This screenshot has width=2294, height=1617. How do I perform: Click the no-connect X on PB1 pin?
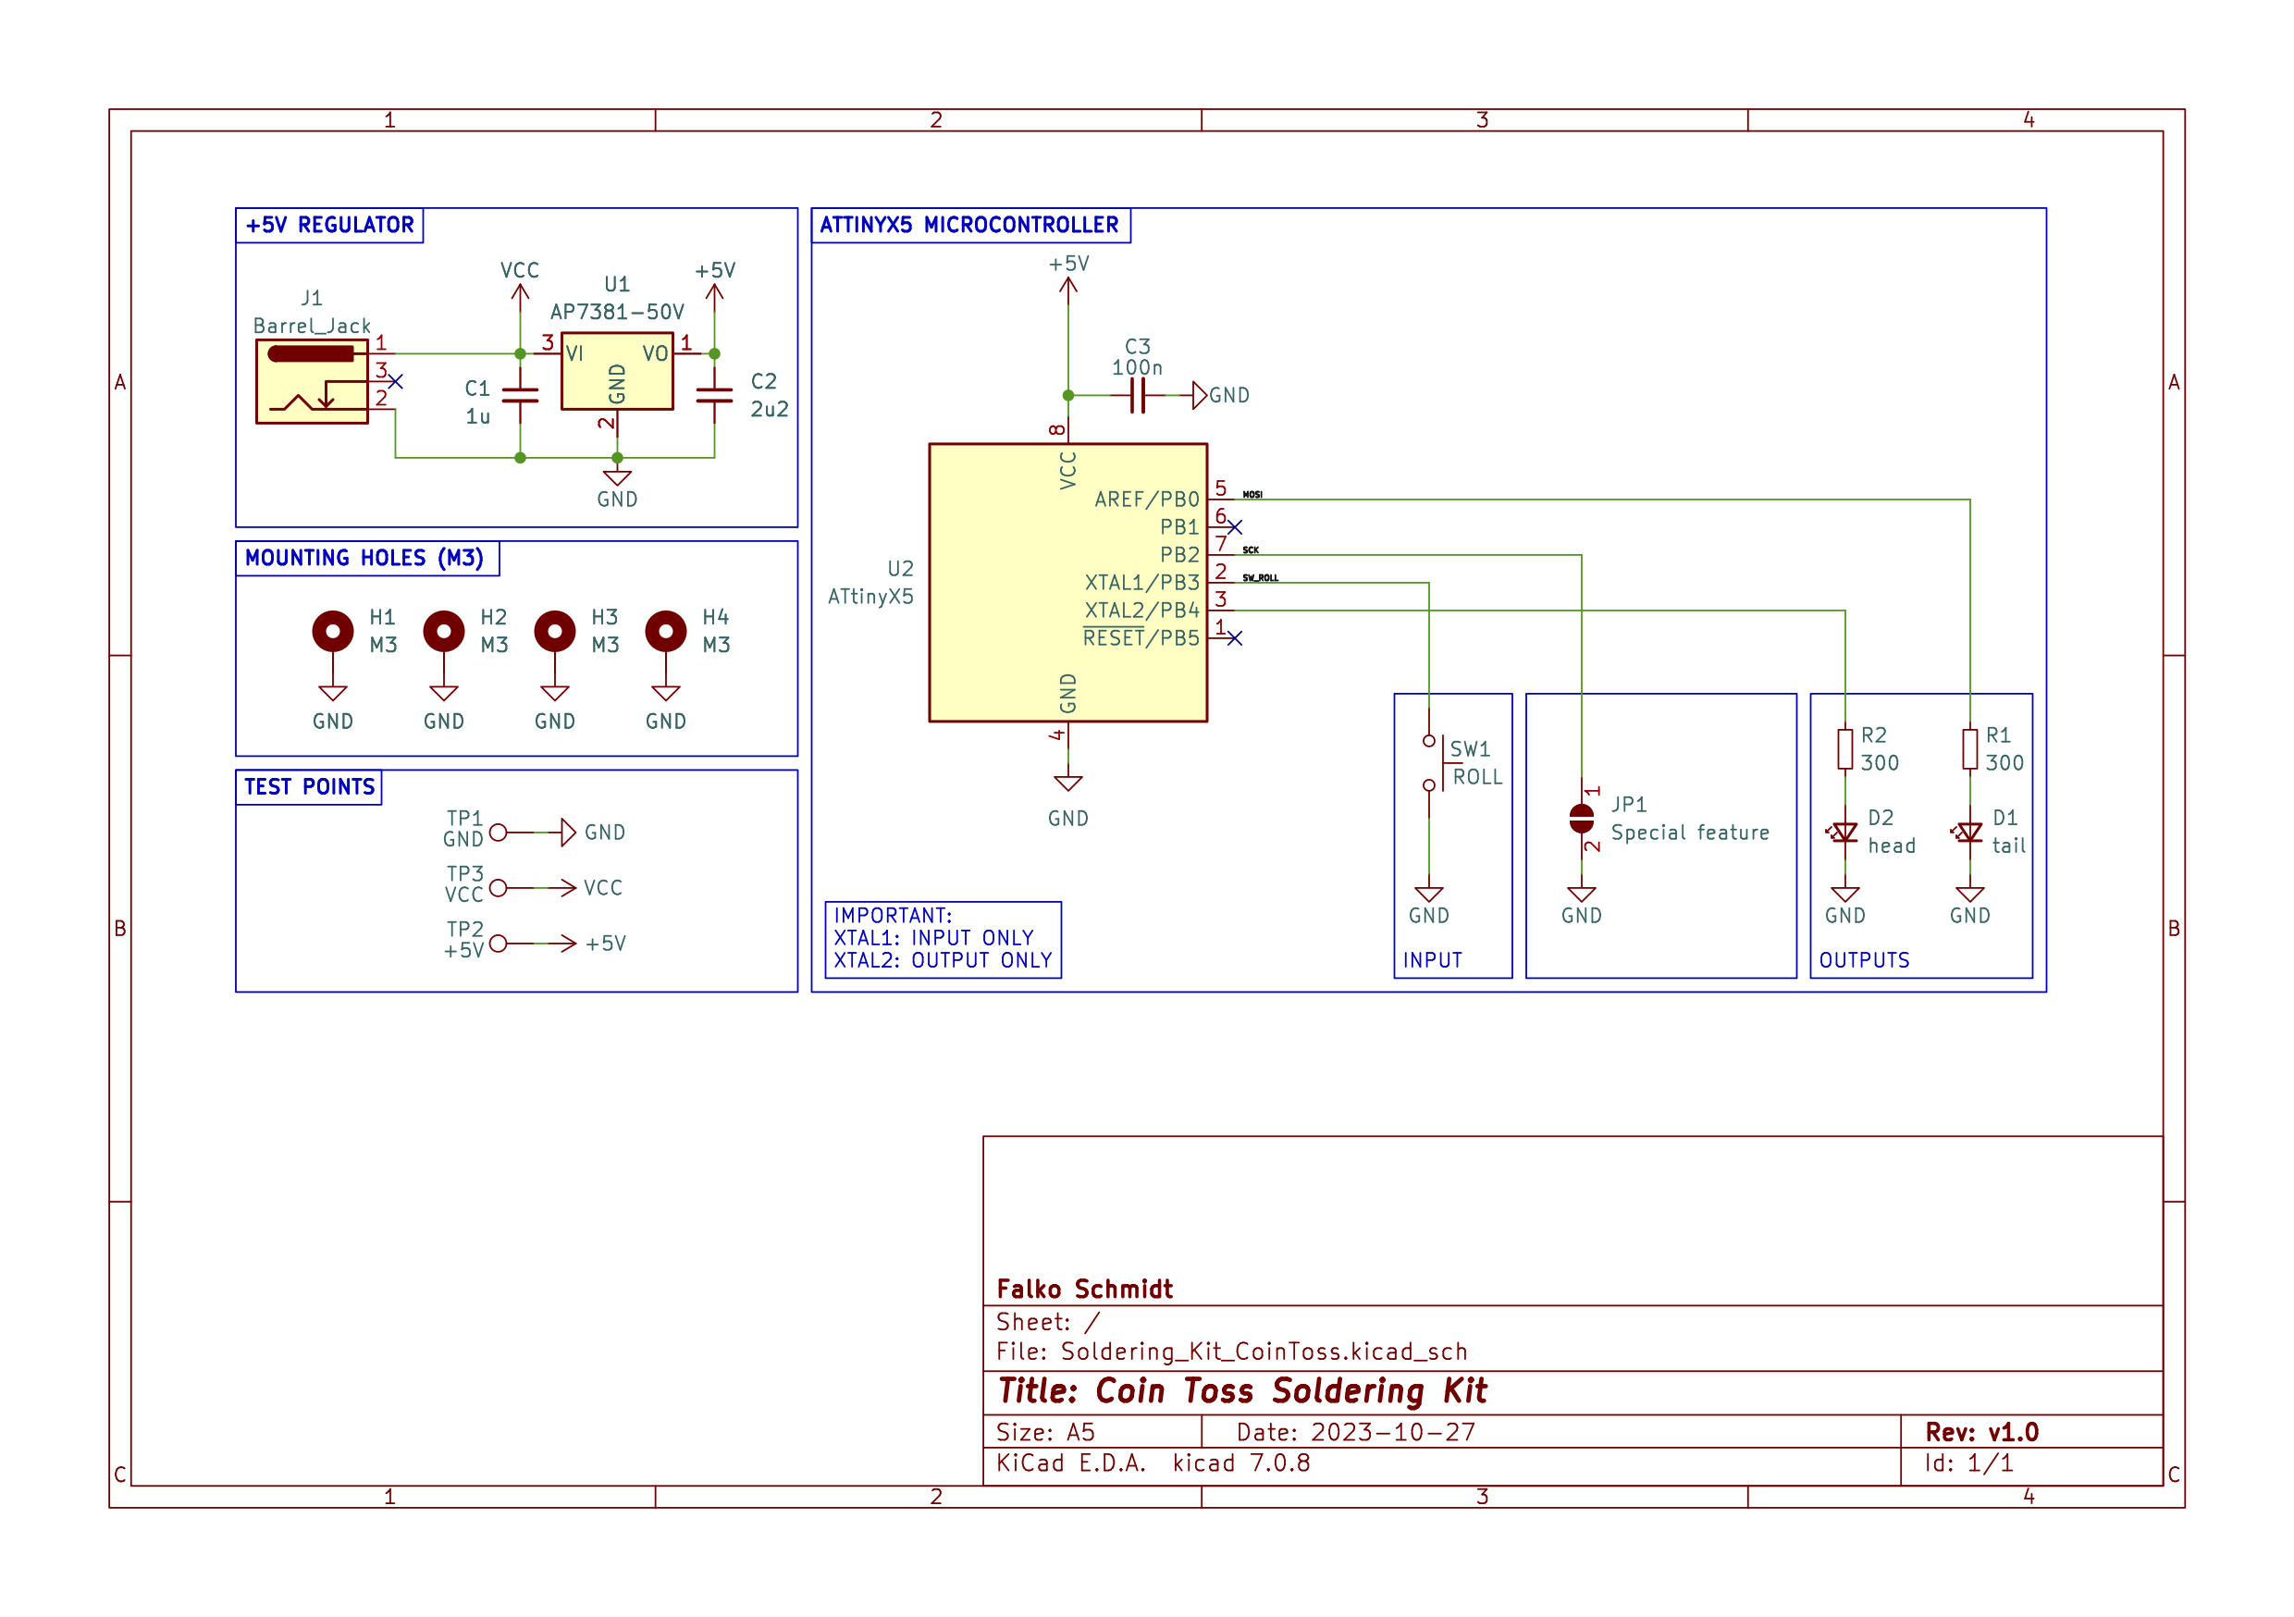coord(1235,526)
